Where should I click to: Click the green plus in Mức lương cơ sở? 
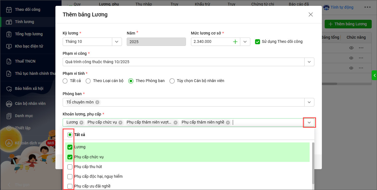tap(235, 42)
